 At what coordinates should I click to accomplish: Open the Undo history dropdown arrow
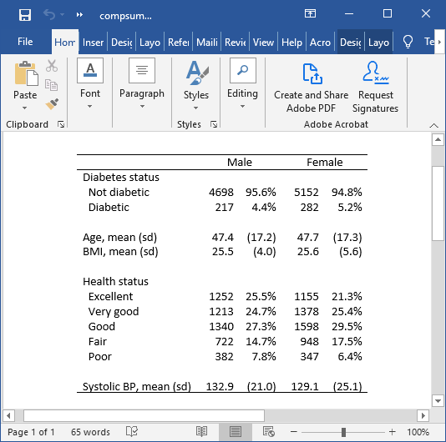tap(63, 14)
